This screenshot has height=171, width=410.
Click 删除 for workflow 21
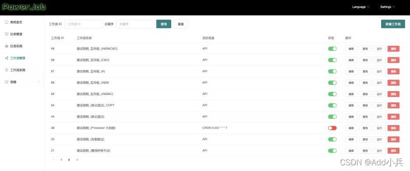pos(393,150)
